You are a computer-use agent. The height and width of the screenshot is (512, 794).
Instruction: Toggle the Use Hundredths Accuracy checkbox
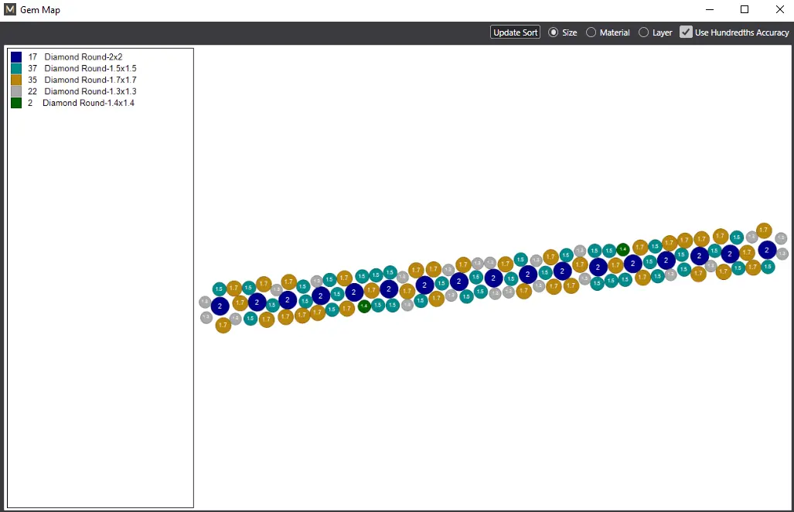686,32
